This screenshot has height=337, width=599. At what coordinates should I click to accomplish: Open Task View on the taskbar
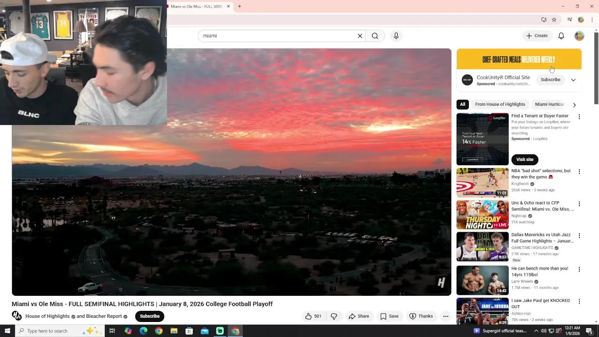click(x=112, y=331)
